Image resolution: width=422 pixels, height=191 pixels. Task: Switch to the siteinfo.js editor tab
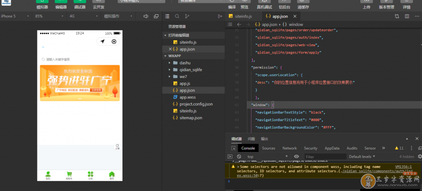click(x=242, y=16)
